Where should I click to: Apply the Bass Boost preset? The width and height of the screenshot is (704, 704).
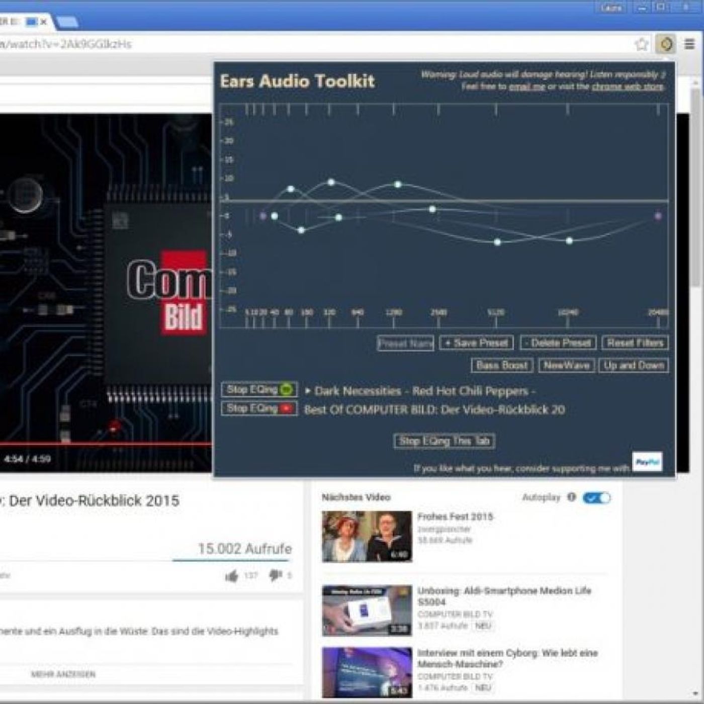click(502, 365)
